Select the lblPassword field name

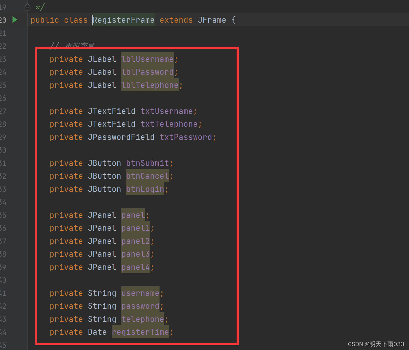point(148,72)
